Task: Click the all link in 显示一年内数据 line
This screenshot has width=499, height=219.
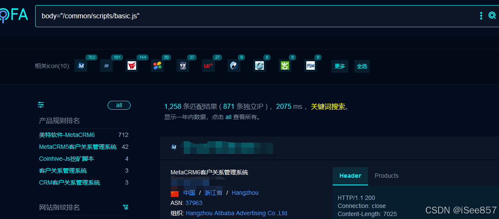Action: (228, 117)
